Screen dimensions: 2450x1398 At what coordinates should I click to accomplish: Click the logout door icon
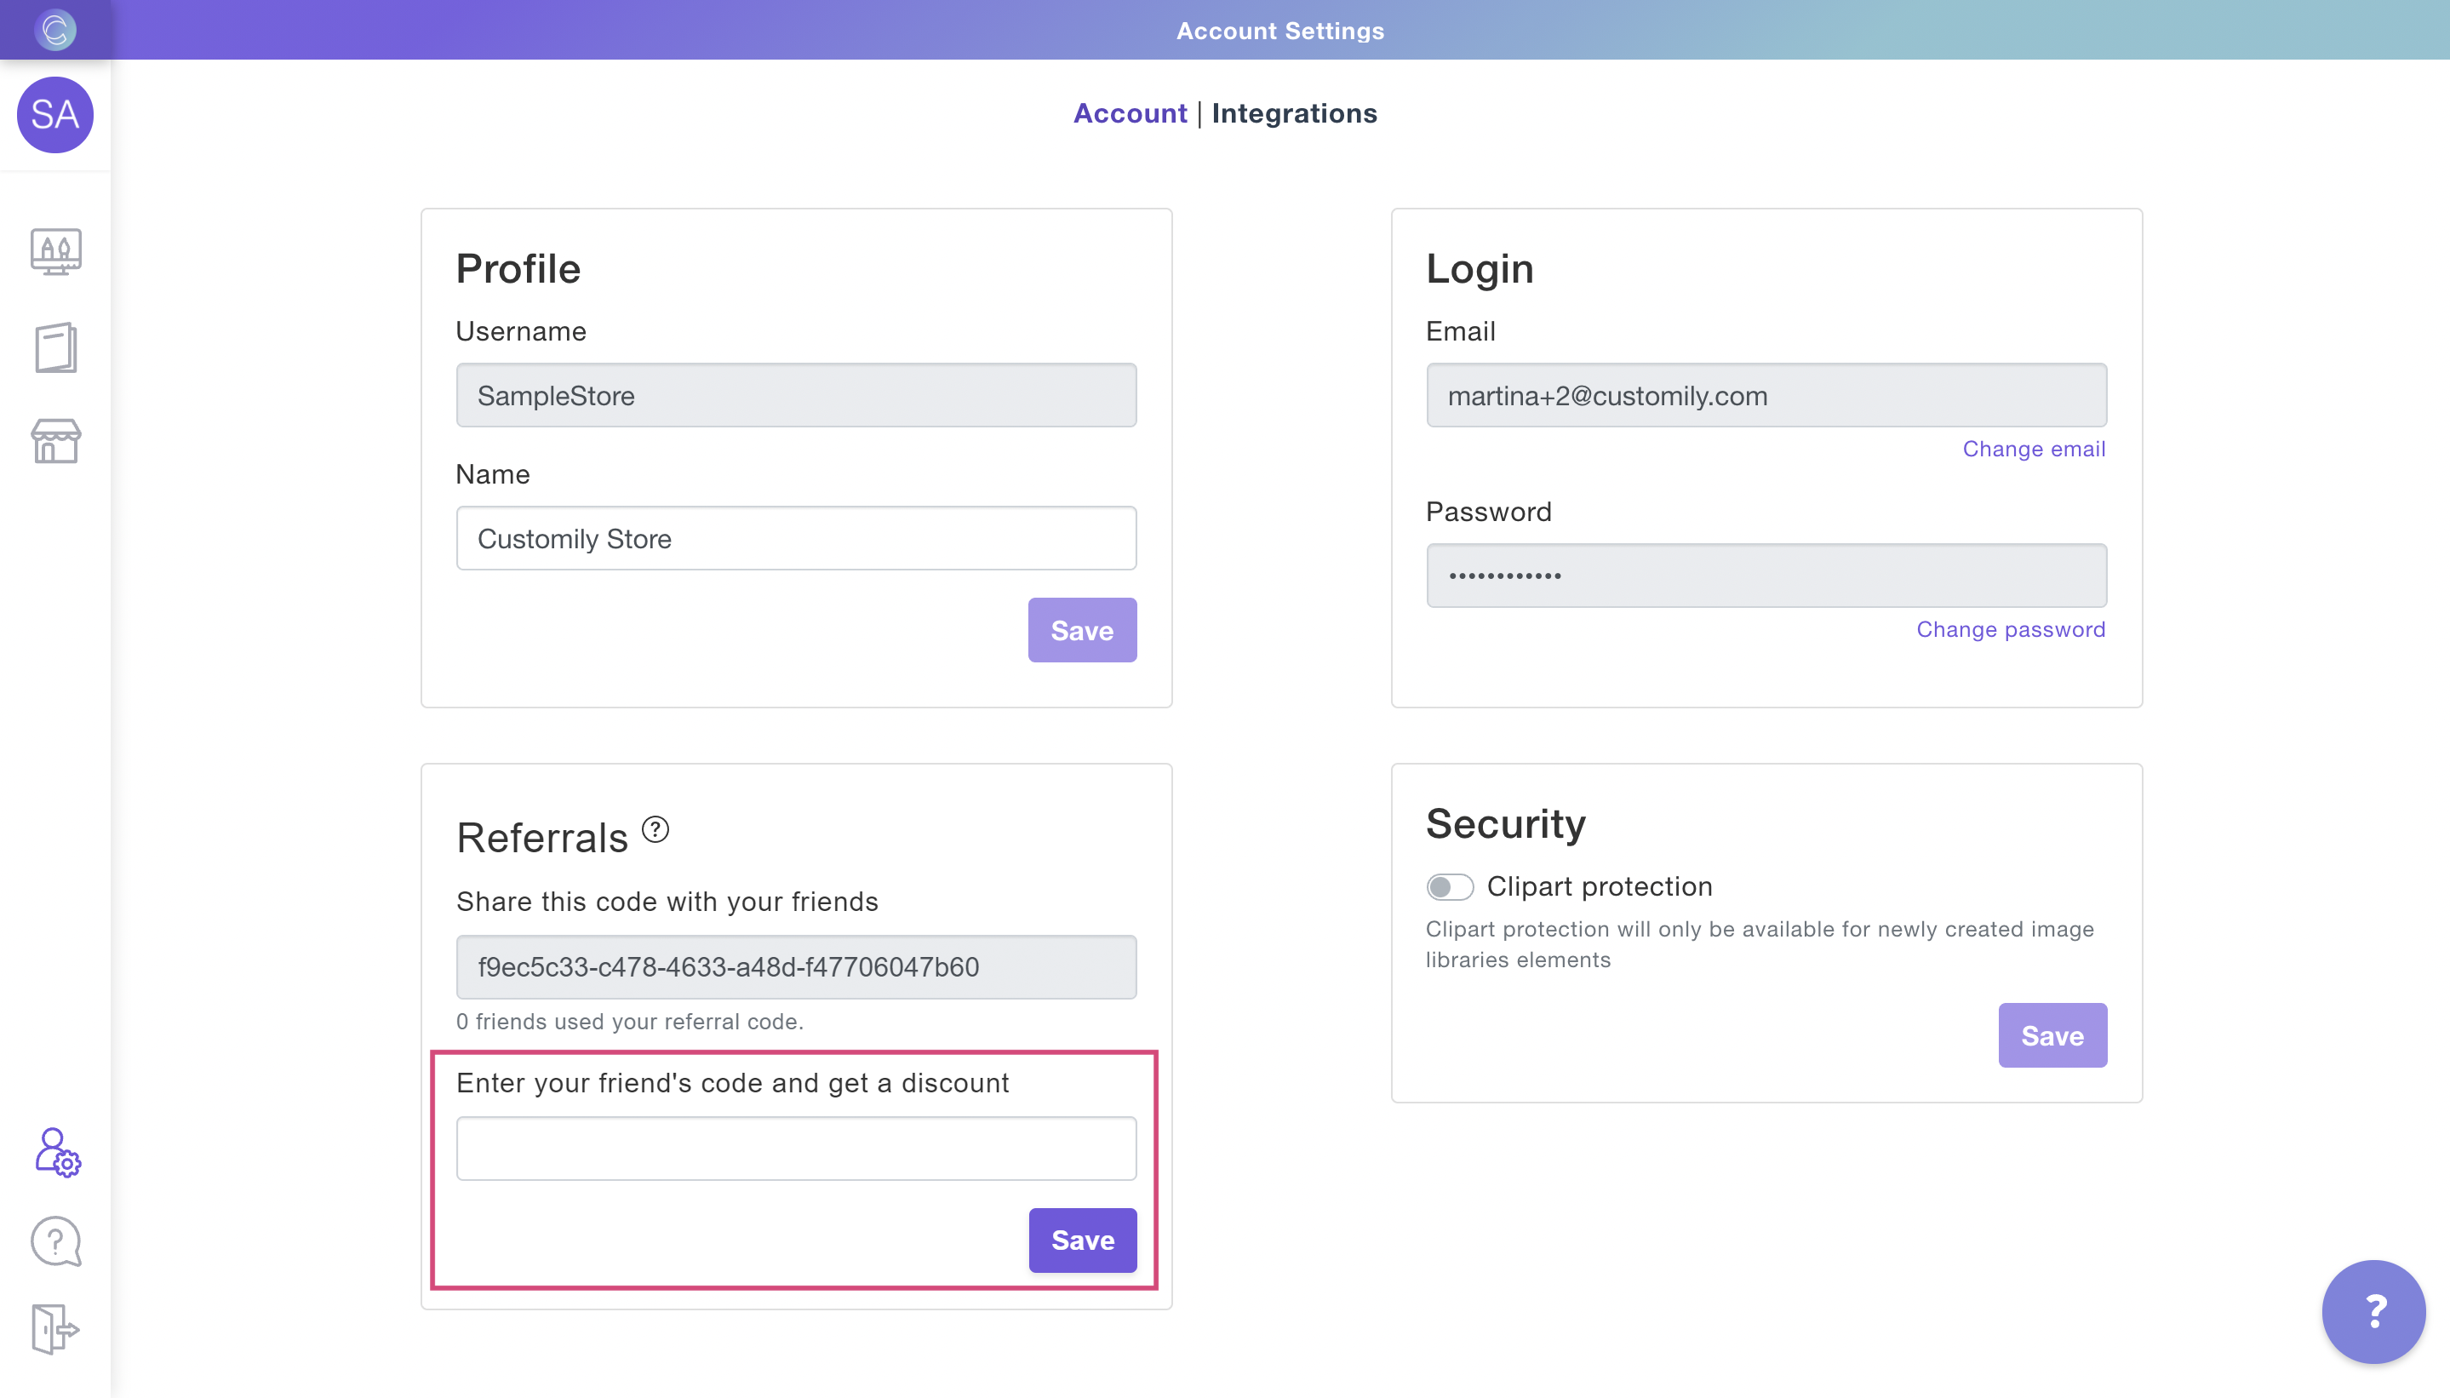tap(54, 1330)
